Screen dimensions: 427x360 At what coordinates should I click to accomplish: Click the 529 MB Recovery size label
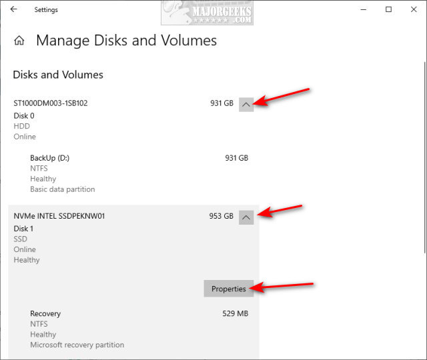pos(235,313)
